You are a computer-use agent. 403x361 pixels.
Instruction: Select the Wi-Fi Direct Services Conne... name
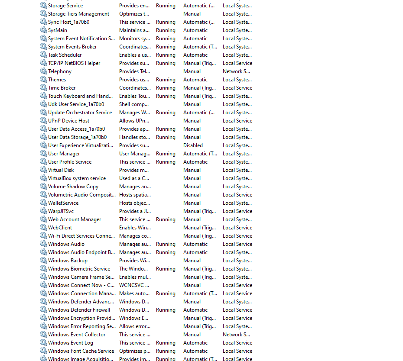(x=81, y=236)
